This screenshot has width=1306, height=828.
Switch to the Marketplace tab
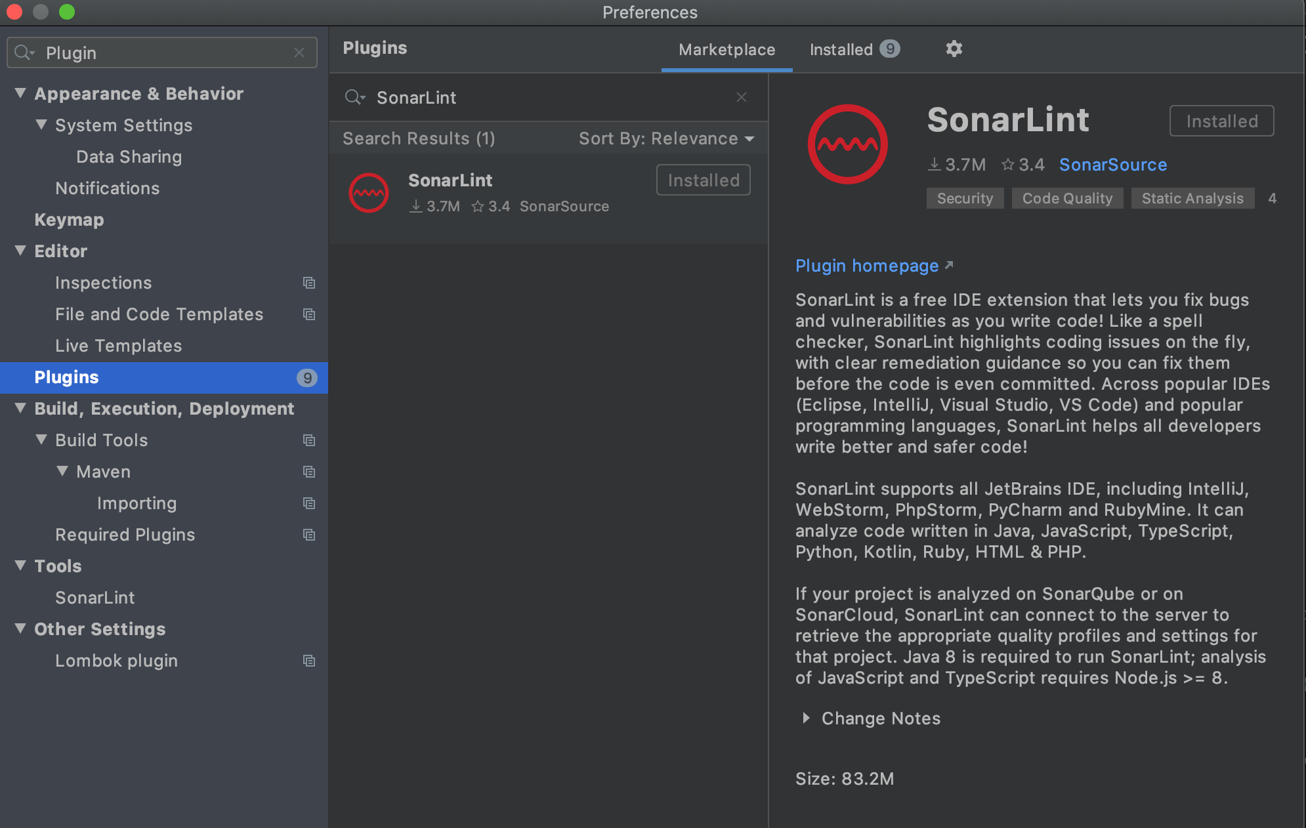pos(727,50)
